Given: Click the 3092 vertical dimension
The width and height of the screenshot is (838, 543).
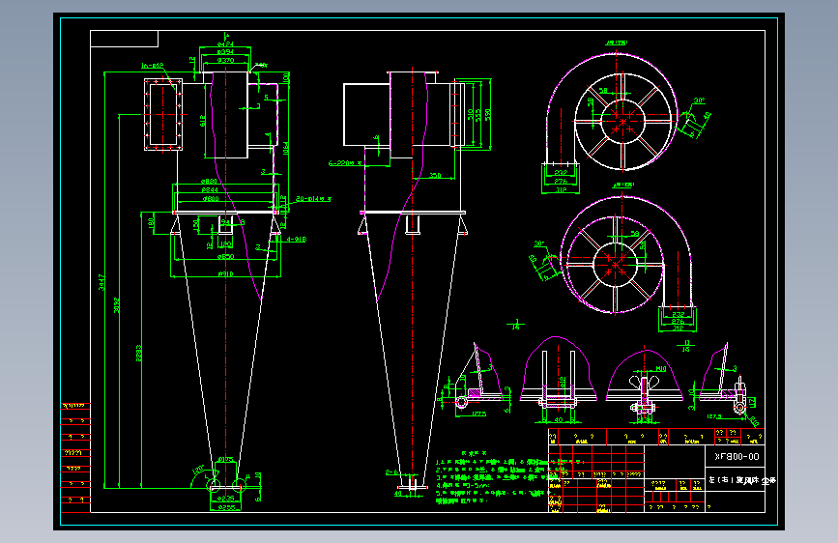Looking at the screenshot, I should coord(117,304).
